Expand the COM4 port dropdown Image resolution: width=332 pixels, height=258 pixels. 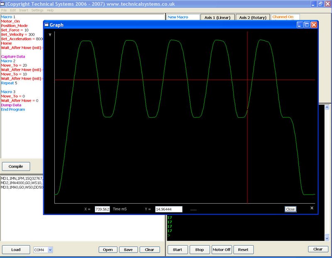click(x=50, y=250)
